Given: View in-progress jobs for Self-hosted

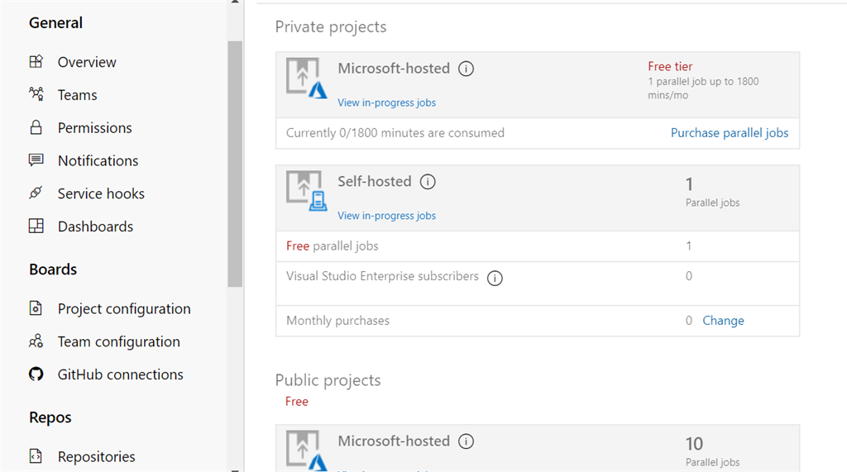Looking at the screenshot, I should 387,216.
